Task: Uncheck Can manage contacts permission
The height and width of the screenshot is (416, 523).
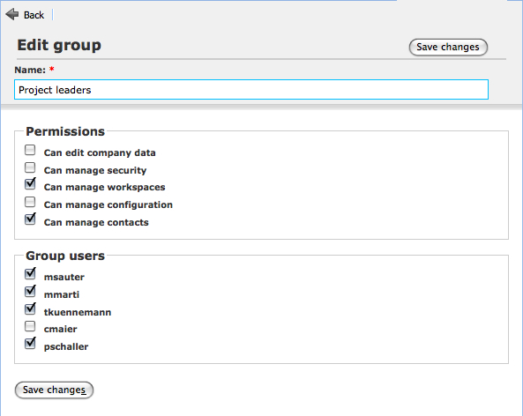Action: [x=30, y=219]
